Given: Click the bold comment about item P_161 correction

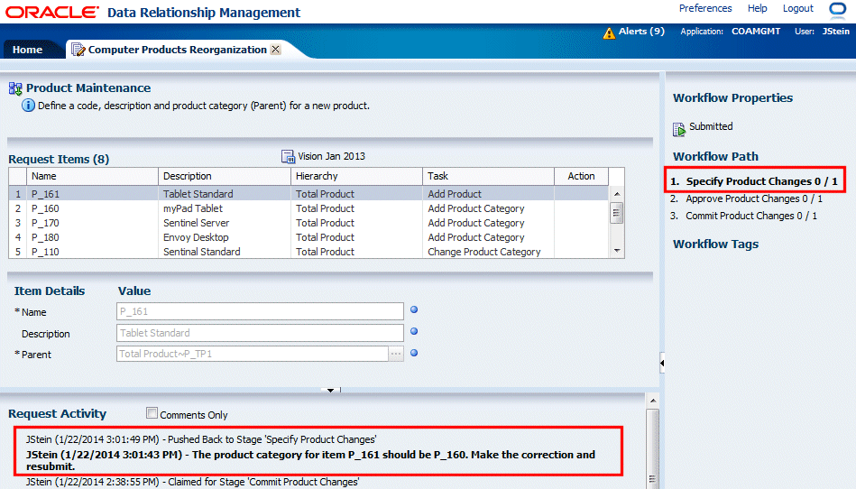Looking at the screenshot, I should coord(310,460).
